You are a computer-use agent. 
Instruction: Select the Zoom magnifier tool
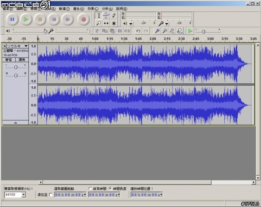[99, 23]
